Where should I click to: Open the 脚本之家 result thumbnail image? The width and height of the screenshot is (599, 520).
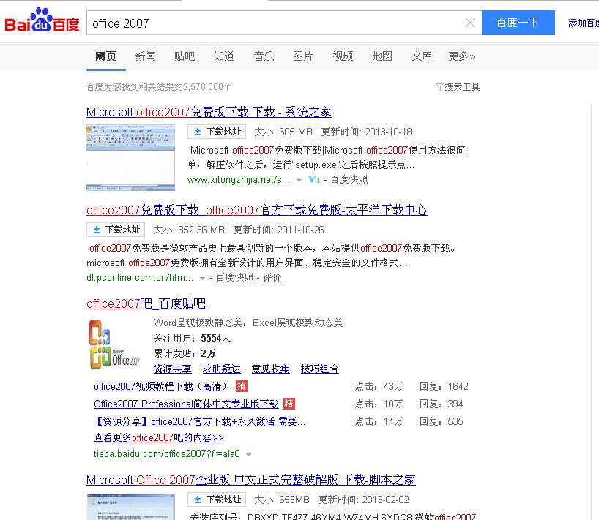pos(130,507)
